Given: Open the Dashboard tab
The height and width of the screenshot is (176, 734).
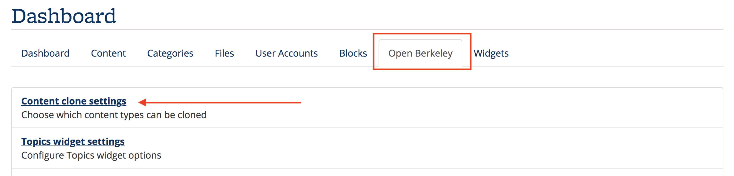Looking at the screenshot, I should coord(45,53).
